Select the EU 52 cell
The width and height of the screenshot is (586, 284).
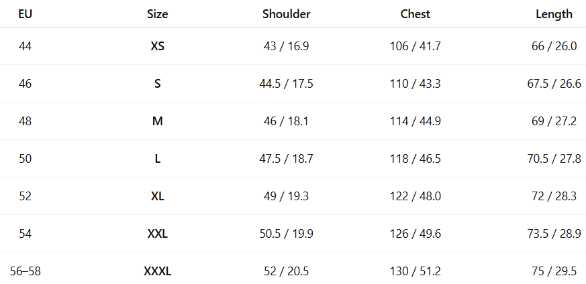26,196
